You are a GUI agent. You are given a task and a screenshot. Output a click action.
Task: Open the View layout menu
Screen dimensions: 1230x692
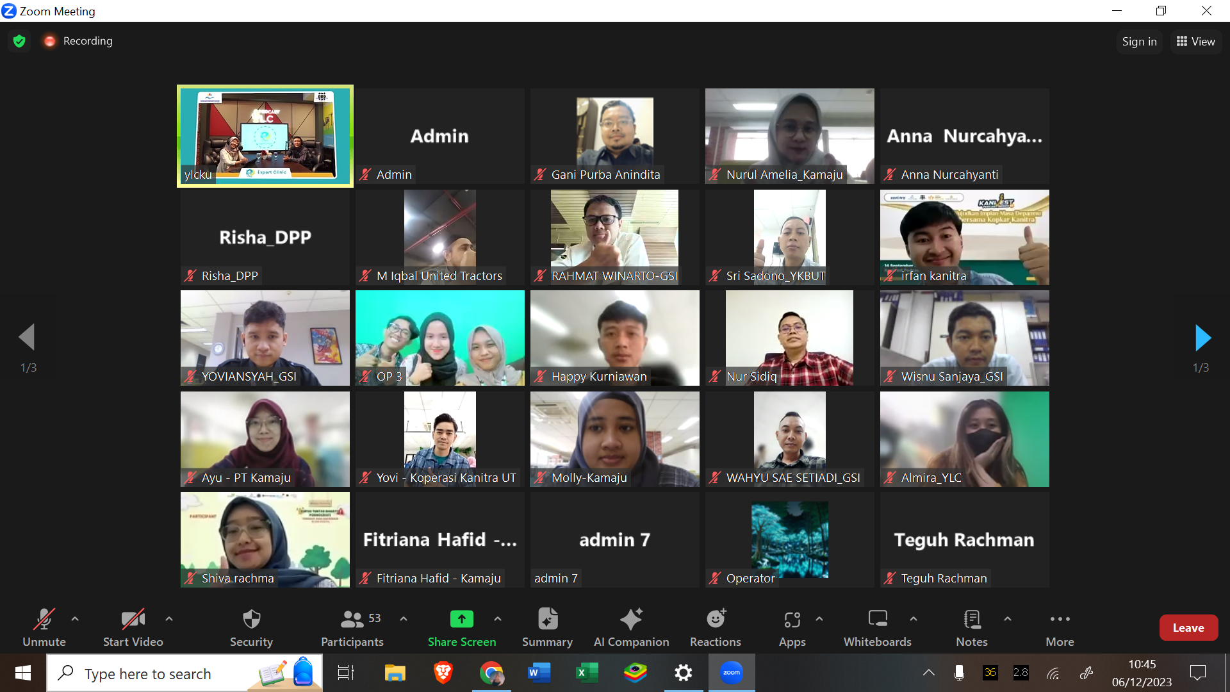pyautogui.click(x=1195, y=42)
